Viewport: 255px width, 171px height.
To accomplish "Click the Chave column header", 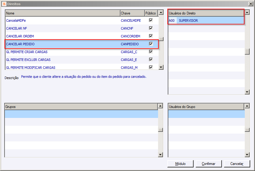I will tap(132, 13).
